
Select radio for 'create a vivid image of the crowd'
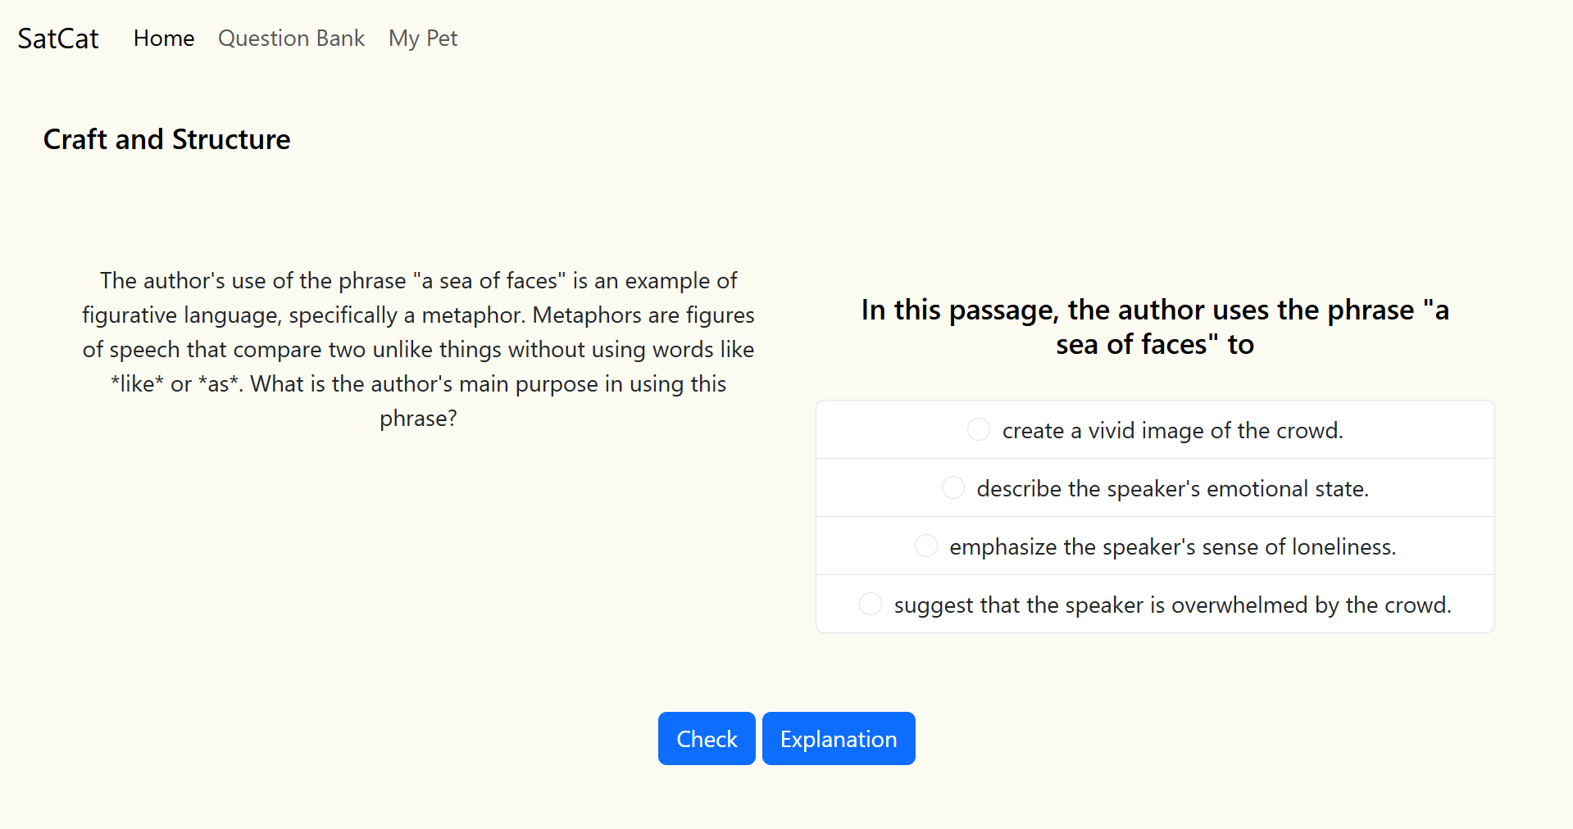tap(979, 429)
